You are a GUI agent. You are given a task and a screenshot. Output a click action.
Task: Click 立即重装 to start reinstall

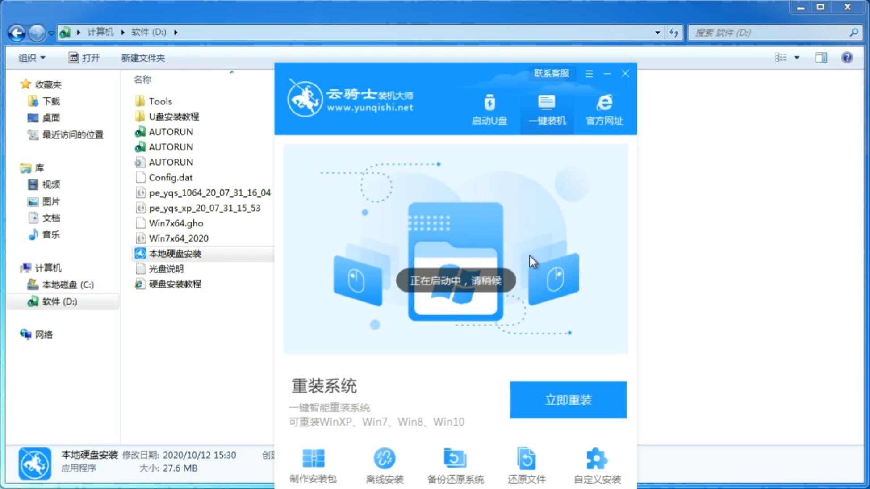tap(568, 400)
